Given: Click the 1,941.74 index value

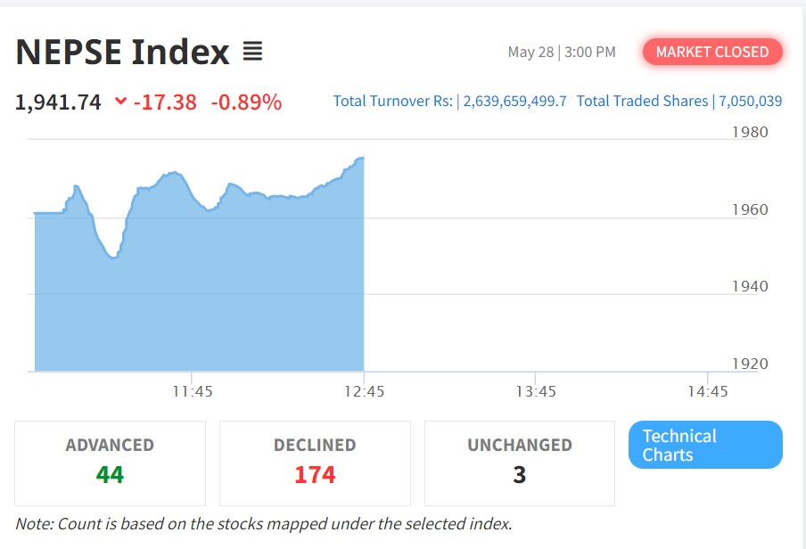Looking at the screenshot, I should pos(58,102).
